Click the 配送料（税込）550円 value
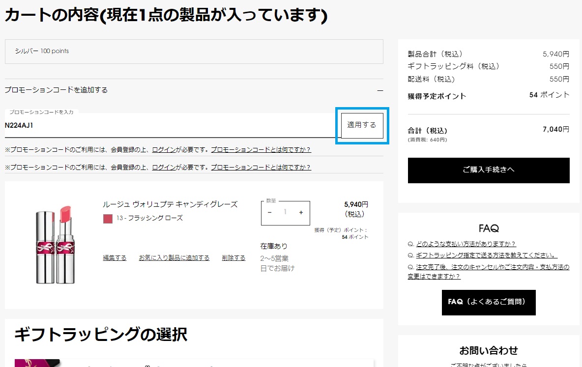The height and width of the screenshot is (367, 582). (559, 79)
